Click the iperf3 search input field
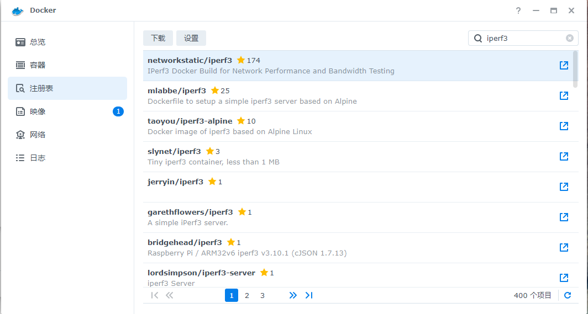The height and width of the screenshot is (314, 588). pyautogui.click(x=522, y=38)
